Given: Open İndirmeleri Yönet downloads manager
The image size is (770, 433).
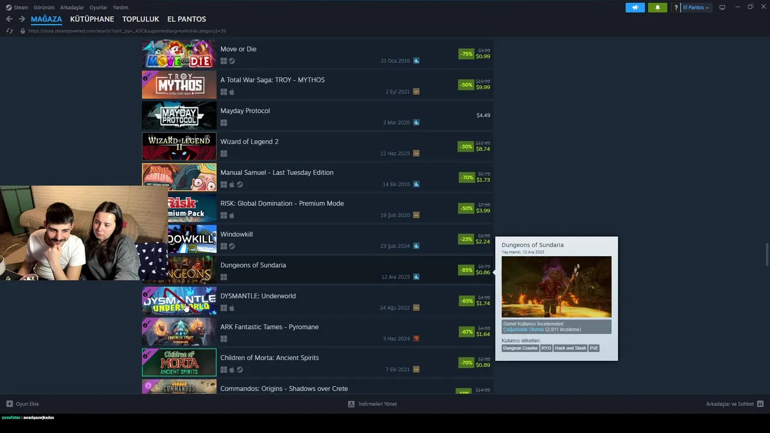Looking at the screenshot, I should tap(378, 404).
